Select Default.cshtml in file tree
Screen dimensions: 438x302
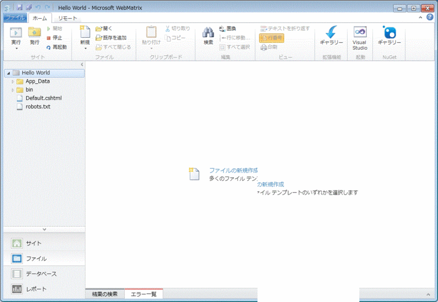click(44, 98)
